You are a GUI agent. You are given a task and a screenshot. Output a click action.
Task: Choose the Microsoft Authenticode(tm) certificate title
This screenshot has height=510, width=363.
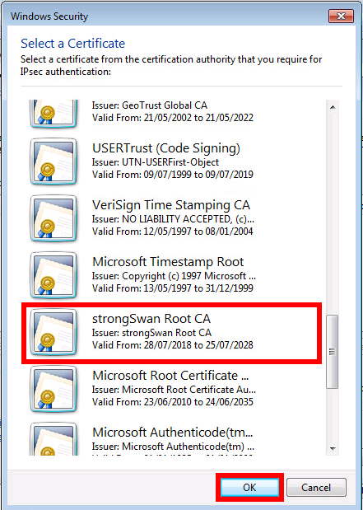173,433
